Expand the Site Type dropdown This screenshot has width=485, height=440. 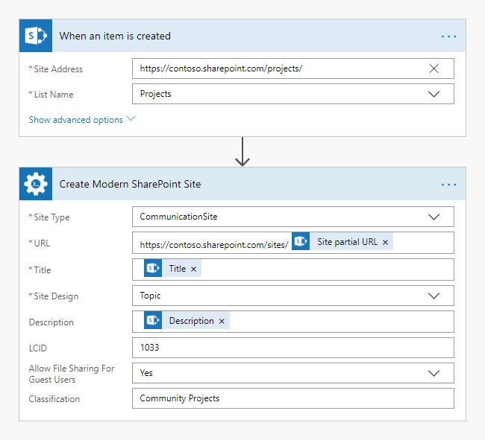(x=434, y=217)
